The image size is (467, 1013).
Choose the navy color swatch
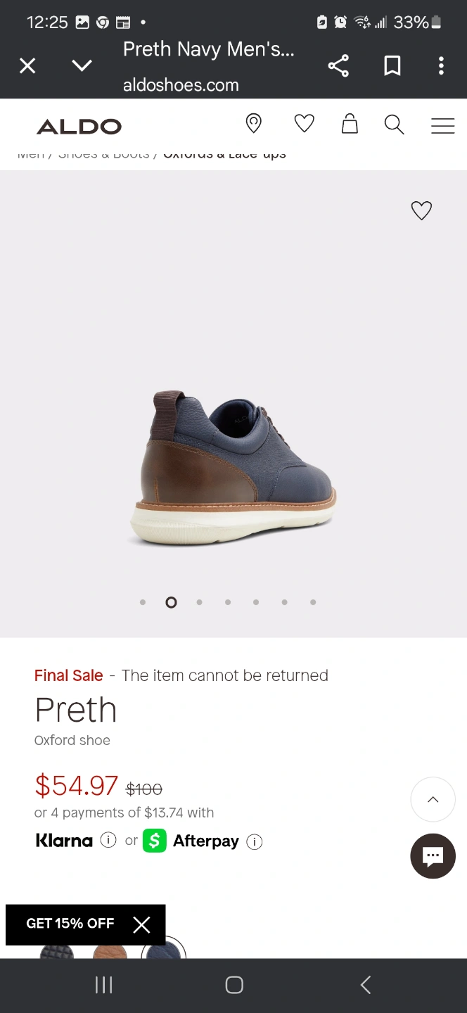[164, 948]
